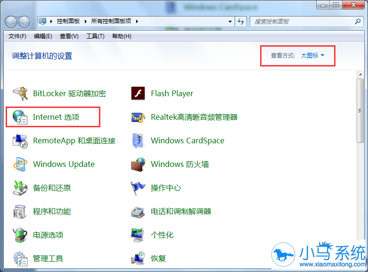This screenshot has height=272, width=368.
Task: Open the 程序和功能 icon
Action: tap(20, 211)
